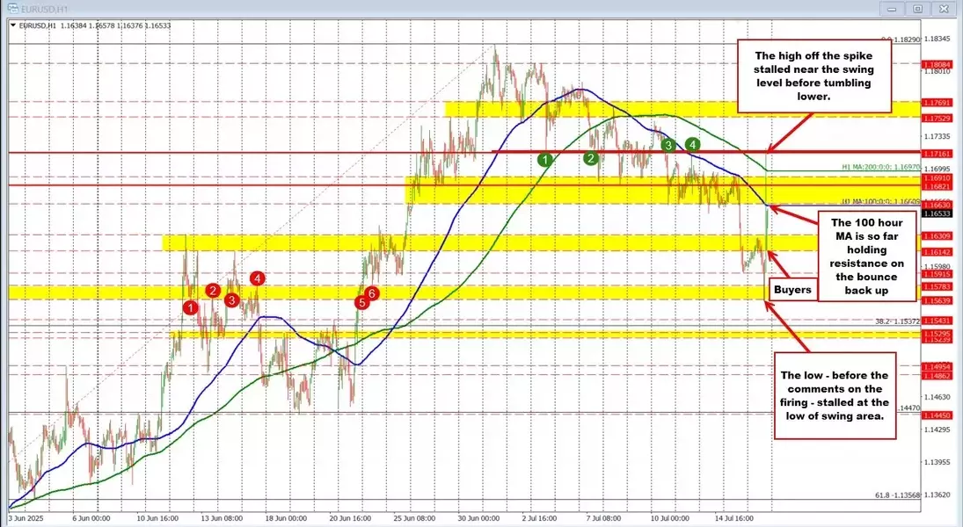Screen dimensions: 963x527
Task: Select the red price label 1.17529
Action: click(937, 118)
